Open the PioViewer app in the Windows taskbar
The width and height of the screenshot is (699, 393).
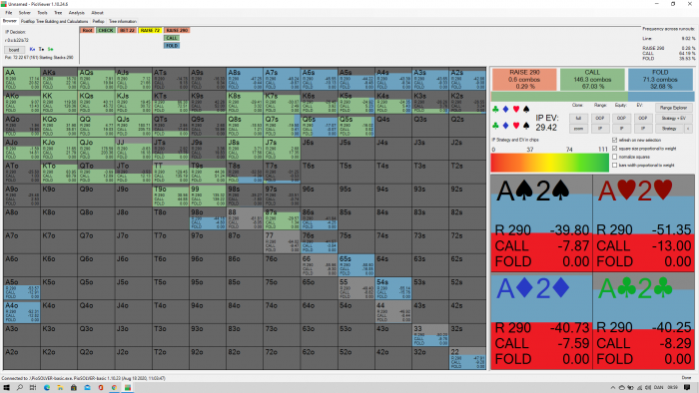(128, 388)
